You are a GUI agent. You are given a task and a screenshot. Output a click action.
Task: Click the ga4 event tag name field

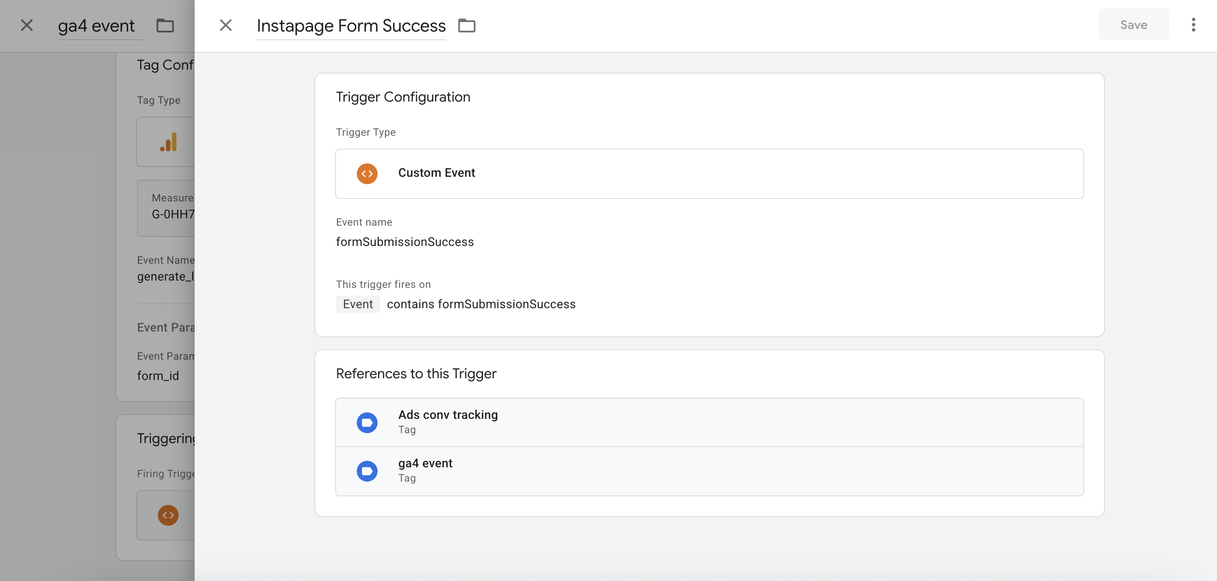(x=96, y=26)
